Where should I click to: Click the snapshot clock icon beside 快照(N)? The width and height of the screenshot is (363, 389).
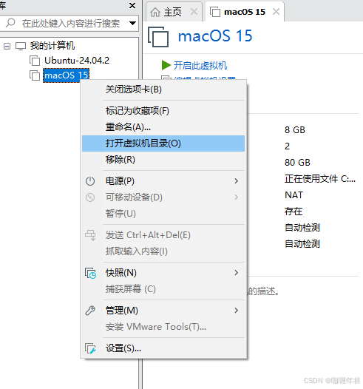coord(90,273)
